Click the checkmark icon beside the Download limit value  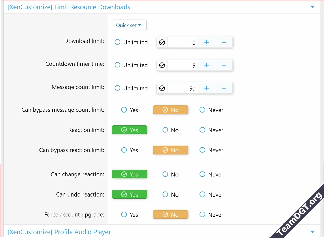point(162,42)
